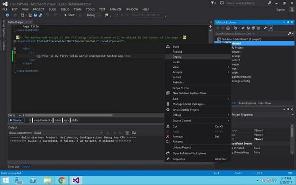
Task: Expand the View submenu in context menu
Action: (198, 67)
